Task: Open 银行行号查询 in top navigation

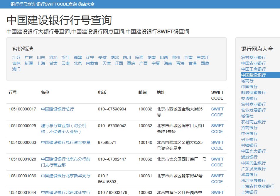Action: pos(23,4)
